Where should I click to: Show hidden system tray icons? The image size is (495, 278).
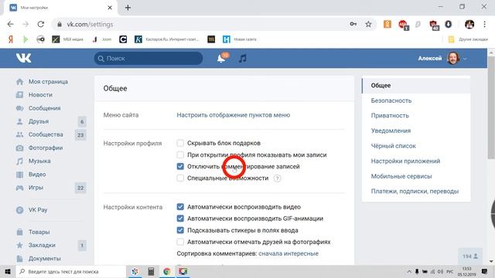pyautogui.click(x=409, y=271)
